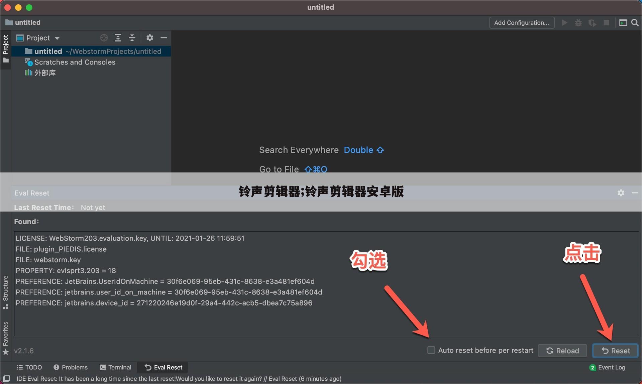The height and width of the screenshot is (384, 642).
Task: Open the Favorites side tab
Action: (5, 338)
